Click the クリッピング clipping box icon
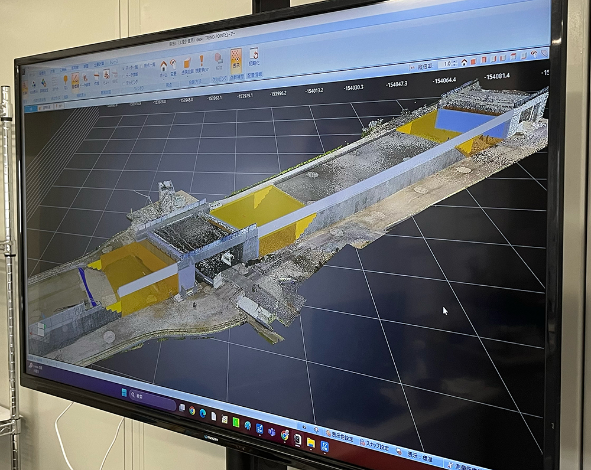The image size is (591, 470). pos(219,60)
